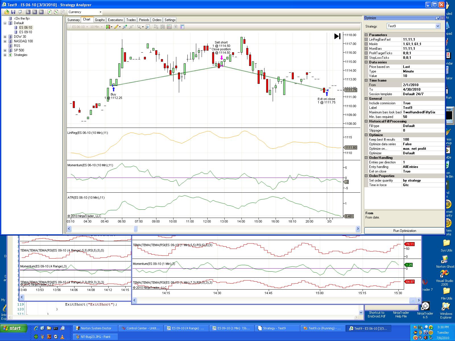Viewport: 455px width, 341px height.
Task: Click the chart properties panel icon
Action: (182, 27)
